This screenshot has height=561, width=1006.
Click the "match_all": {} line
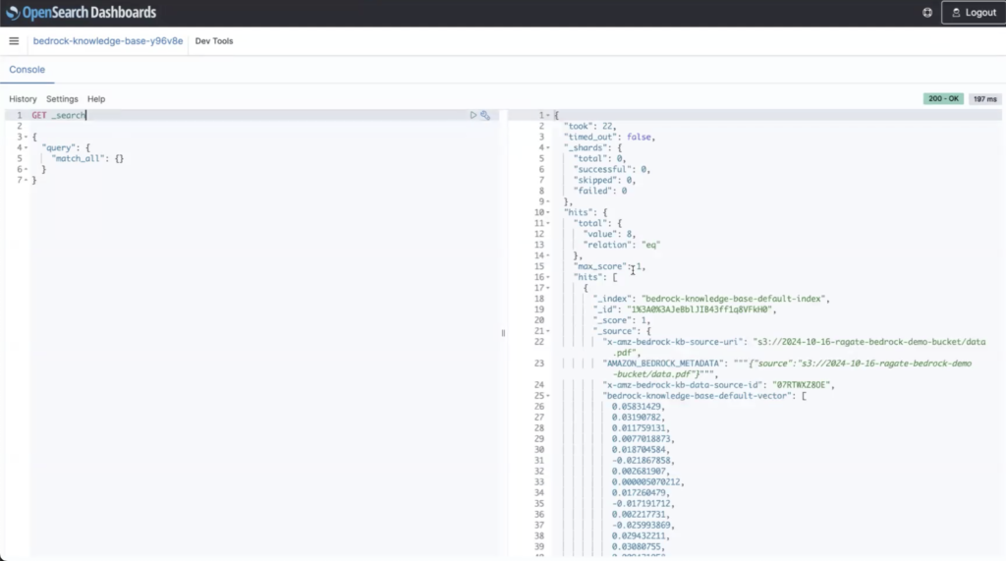87,158
